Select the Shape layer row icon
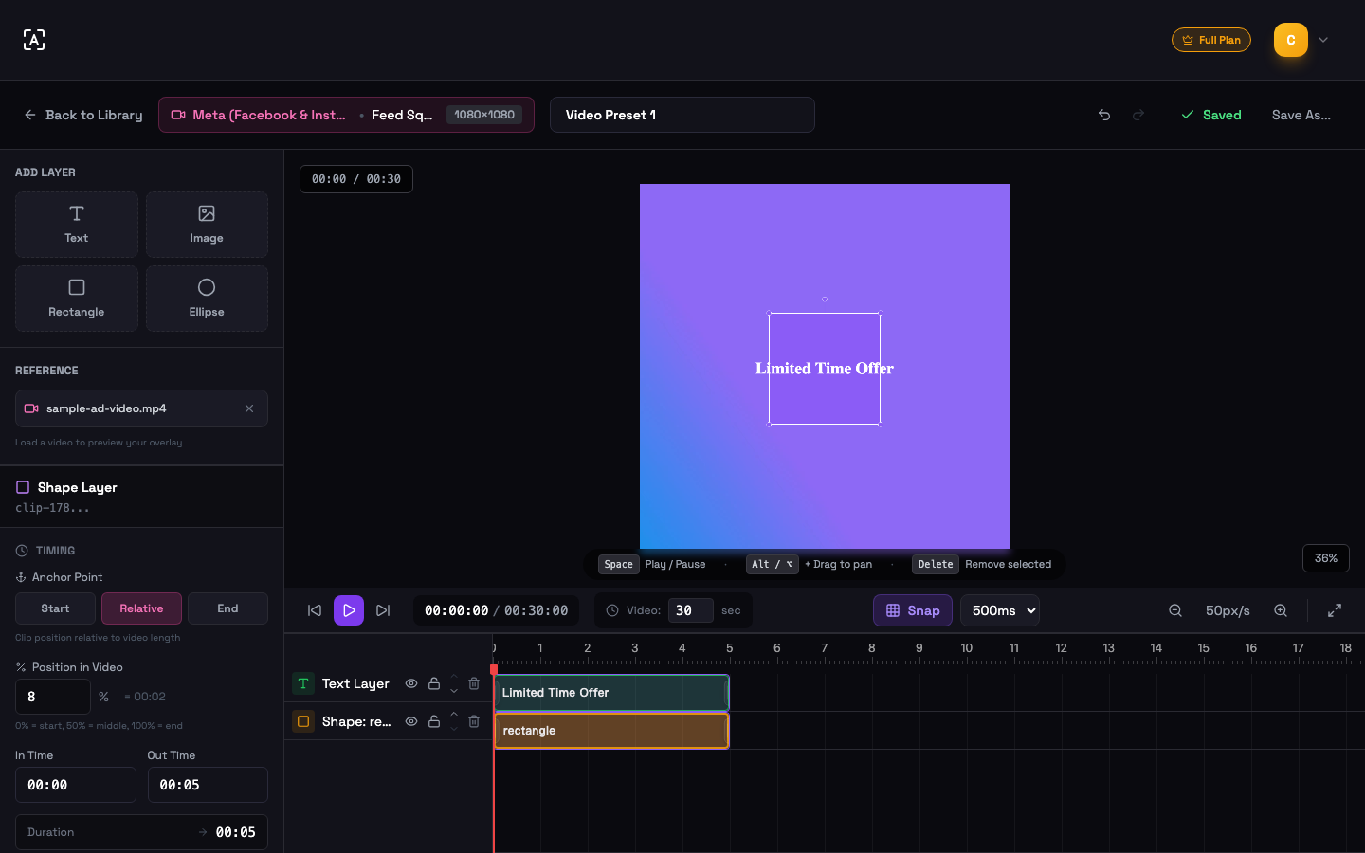This screenshot has width=1365, height=853. (x=303, y=721)
